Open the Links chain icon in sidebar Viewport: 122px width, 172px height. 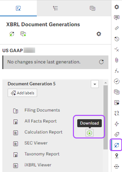[117, 28]
